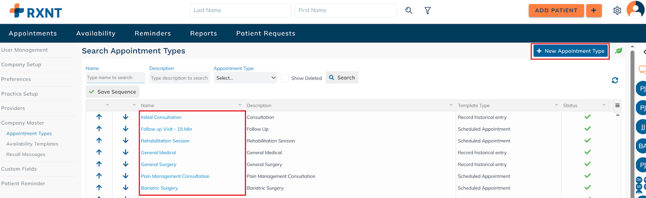
Task: Move Follow up Visit down with arrow
Action: click(126, 129)
